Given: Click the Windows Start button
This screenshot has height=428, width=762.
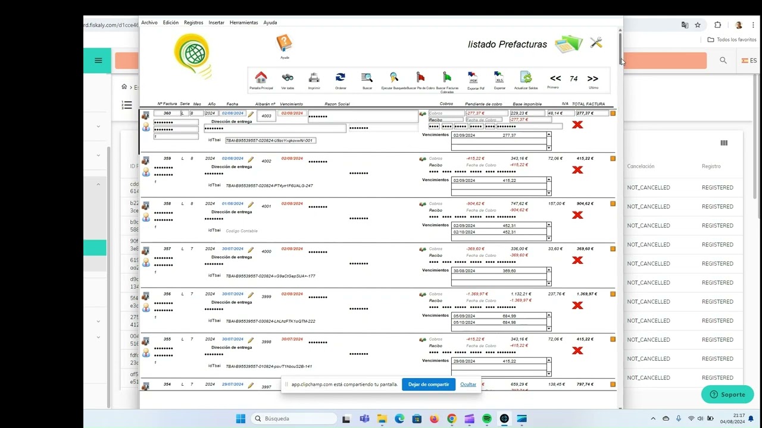Looking at the screenshot, I should point(241,418).
